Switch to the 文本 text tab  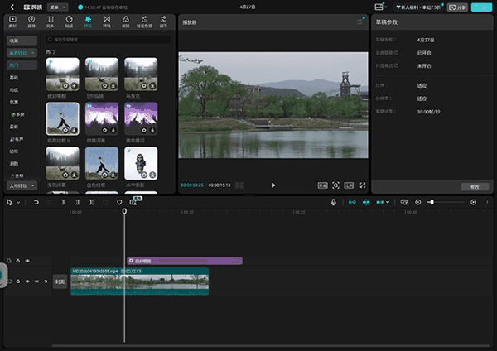pos(51,21)
